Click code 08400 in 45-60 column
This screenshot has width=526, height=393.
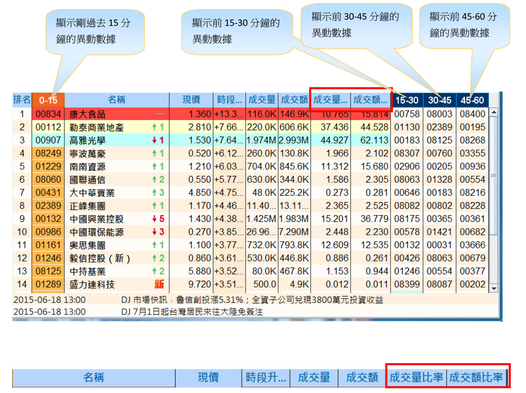[472, 114]
